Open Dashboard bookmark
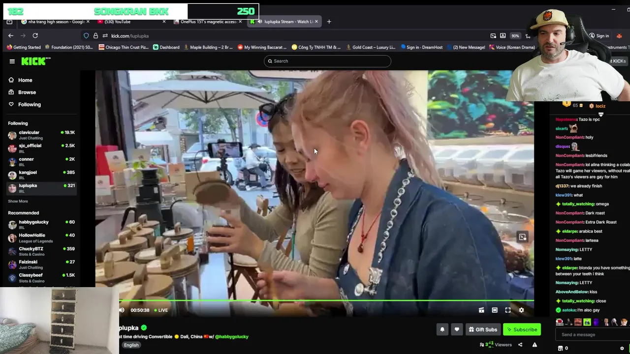This screenshot has width=630, height=354. click(166, 47)
